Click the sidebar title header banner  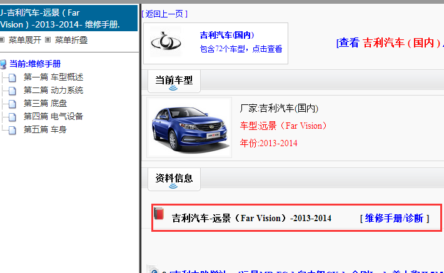[x=69, y=18]
